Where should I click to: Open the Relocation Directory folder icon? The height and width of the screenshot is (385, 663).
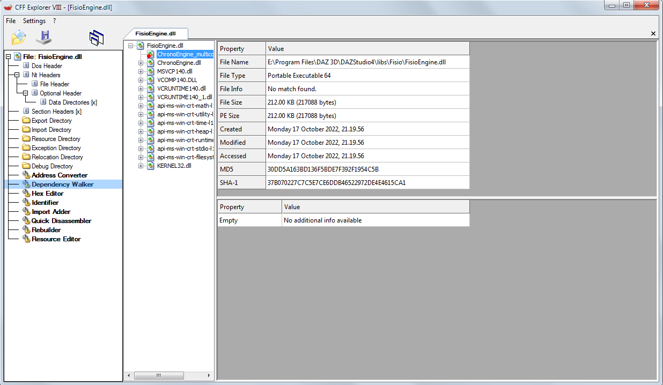coord(26,157)
